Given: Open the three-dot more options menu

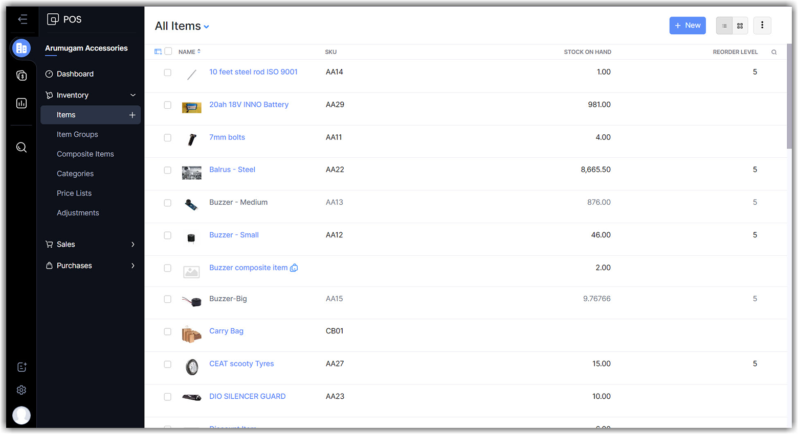Looking at the screenshot, I should (x=762, y=26).
